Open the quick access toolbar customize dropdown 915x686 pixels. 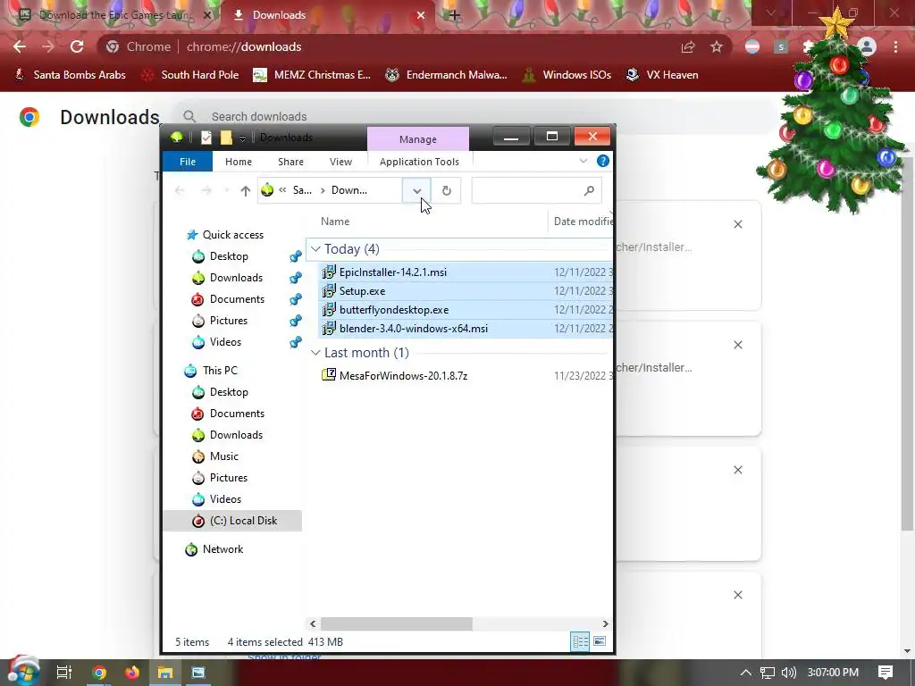242,138
